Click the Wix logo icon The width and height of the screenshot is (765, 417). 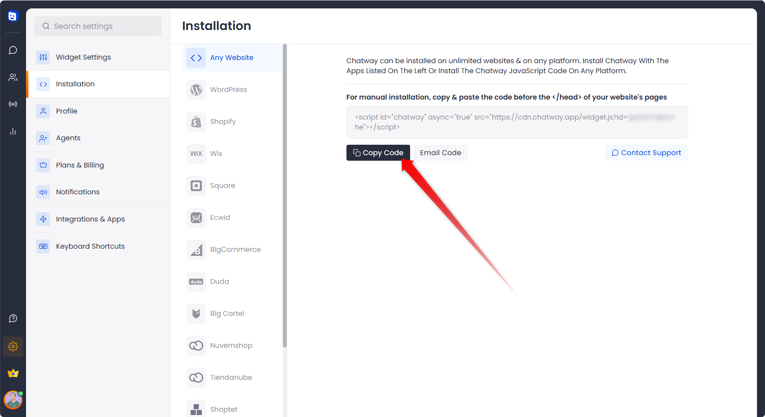point(196,154)
